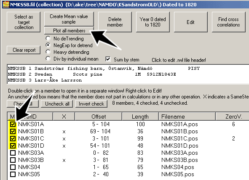Select member name NMKS01D
This screenshot has height=180, width=249.
31,146
